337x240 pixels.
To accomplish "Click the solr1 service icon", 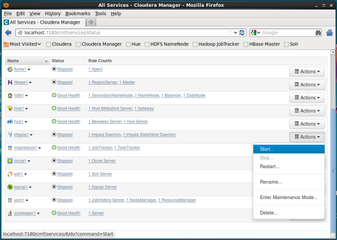I will tap(10, 174).
